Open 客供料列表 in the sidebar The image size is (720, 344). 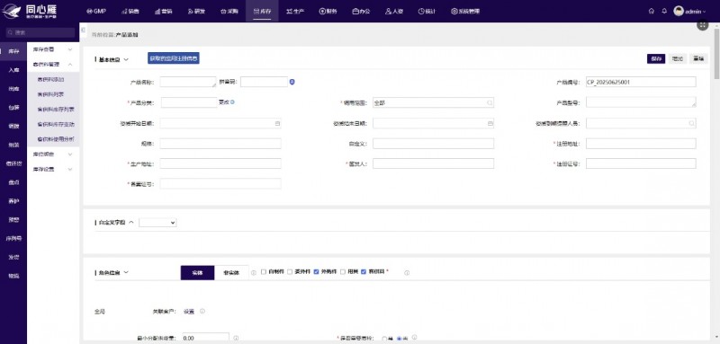coord(50,94)
